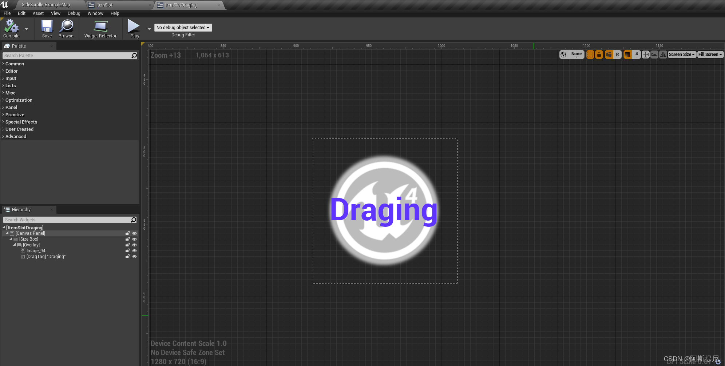Image resolution: width=725 pixels, height=366 pixels.
Task: Start Play in editor
Action: (134, 29)
